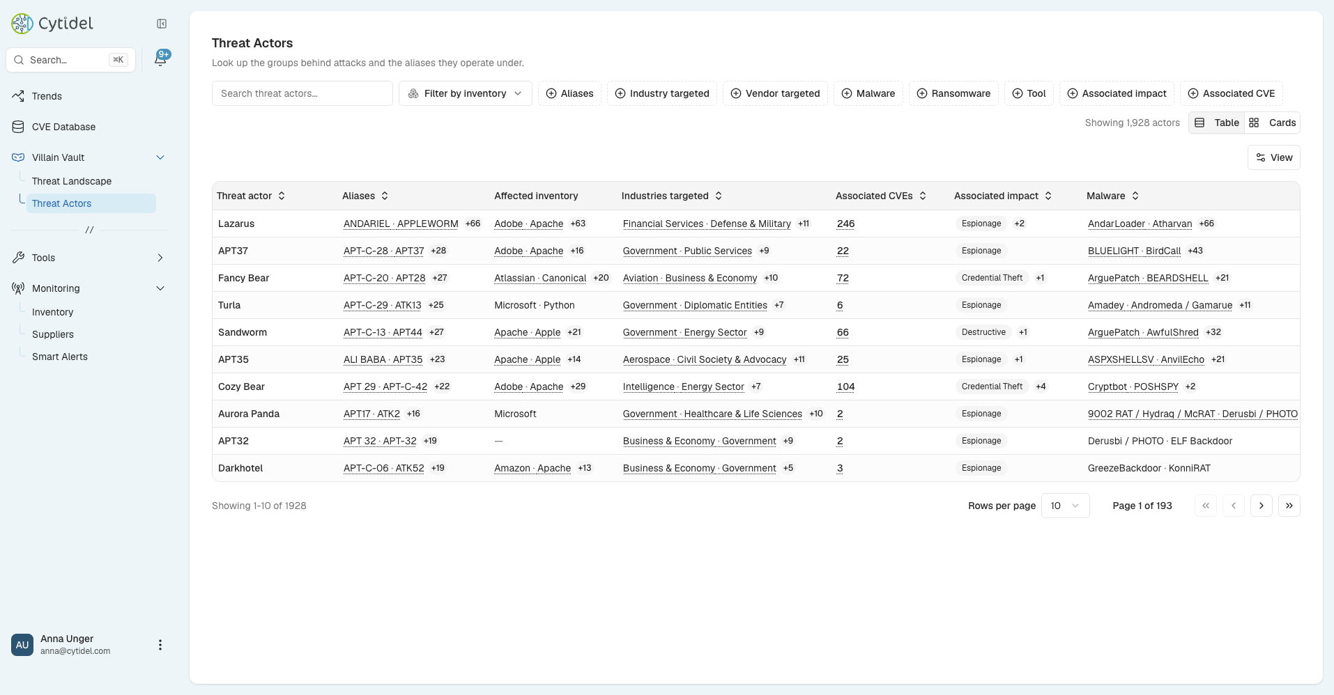This screenshot has width=1334, height=695.
Task: Expand Lazarus +66 aliases badge
Action: click(473, 224)
